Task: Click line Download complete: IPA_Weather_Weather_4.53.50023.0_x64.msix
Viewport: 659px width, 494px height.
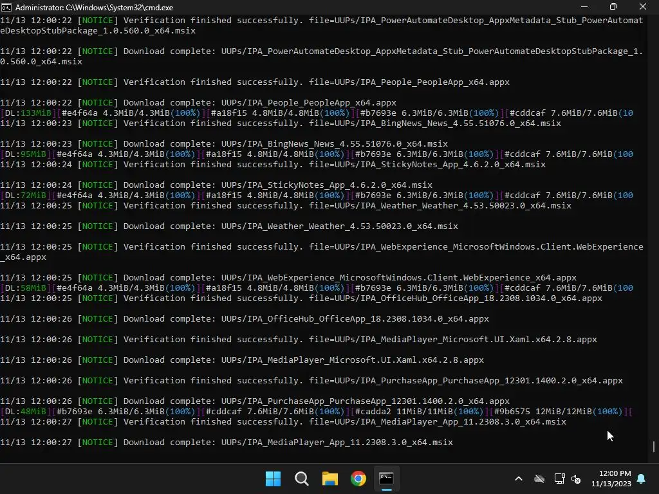Action: coord(229,226)
